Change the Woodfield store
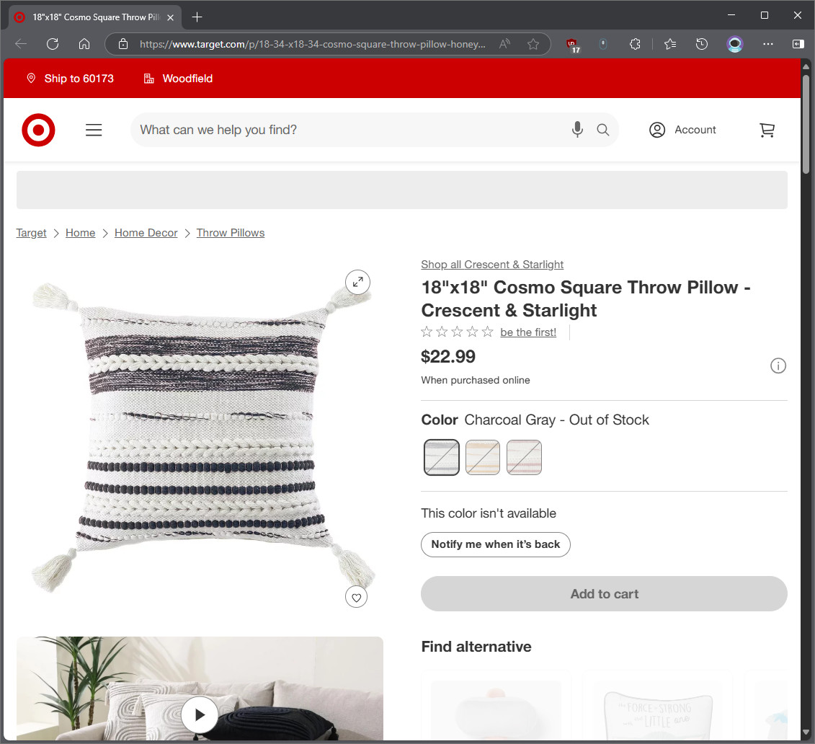 coord(178,79)
